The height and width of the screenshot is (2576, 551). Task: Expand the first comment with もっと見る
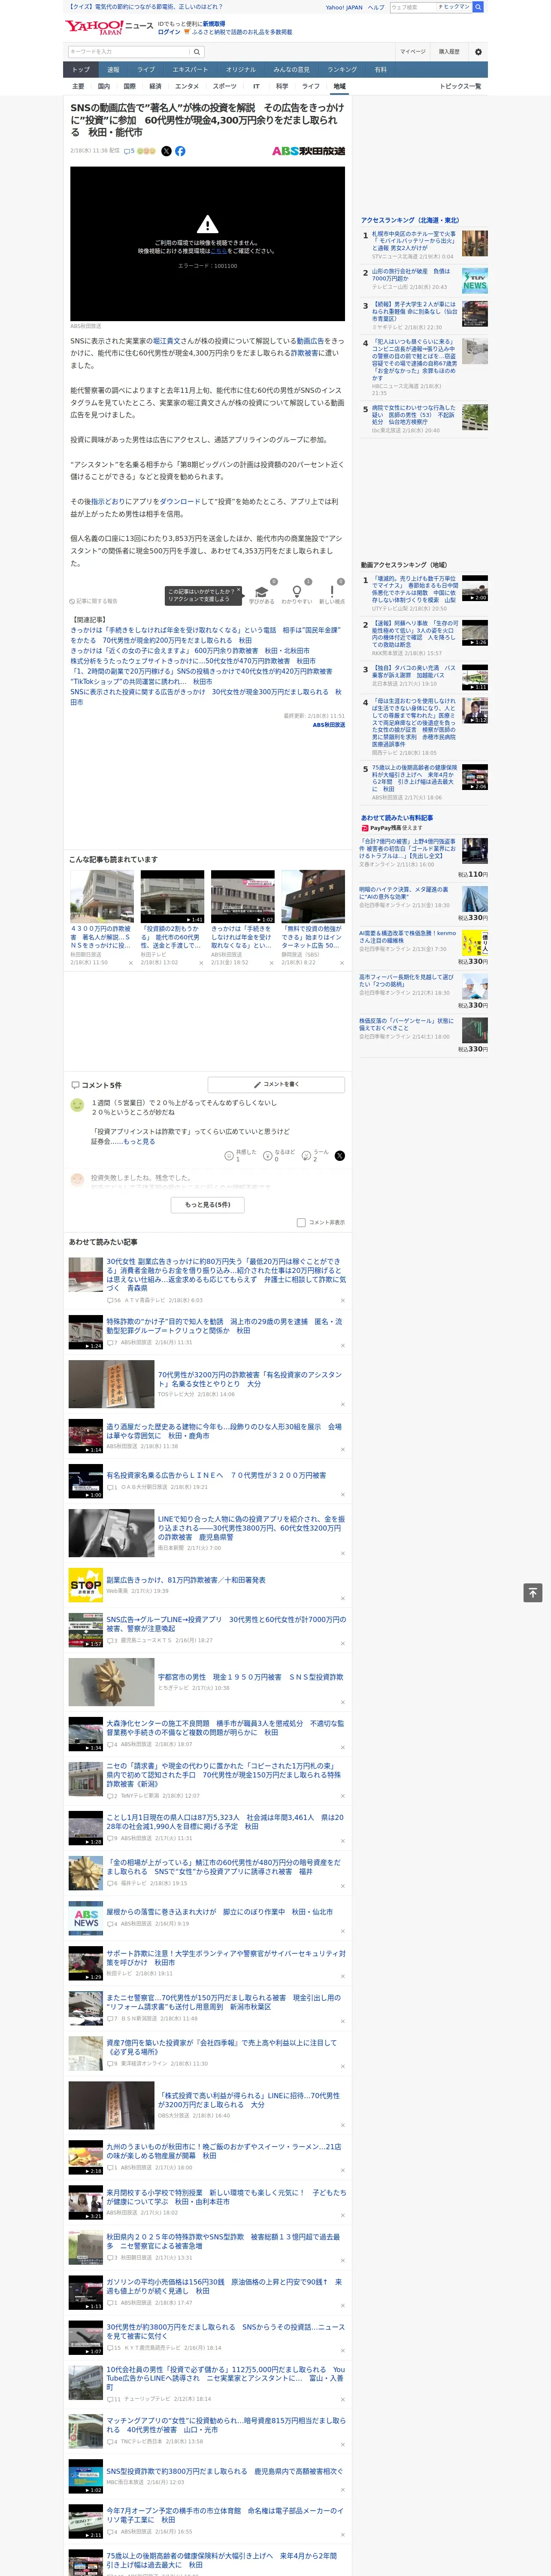138,1141
